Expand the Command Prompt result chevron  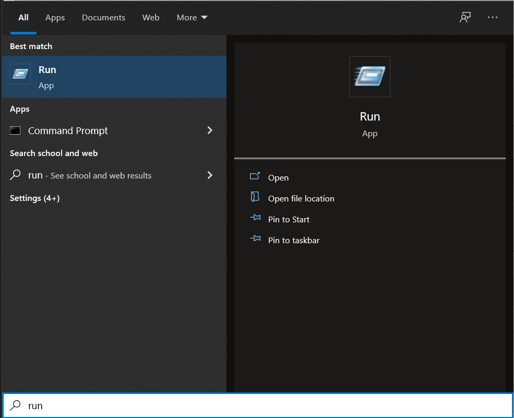(210, 130)
